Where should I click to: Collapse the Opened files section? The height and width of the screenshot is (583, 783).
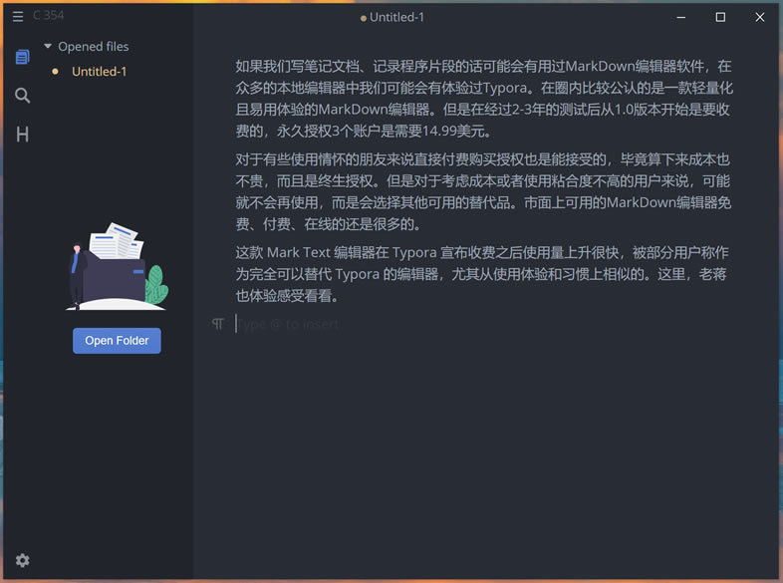(48, 46)
